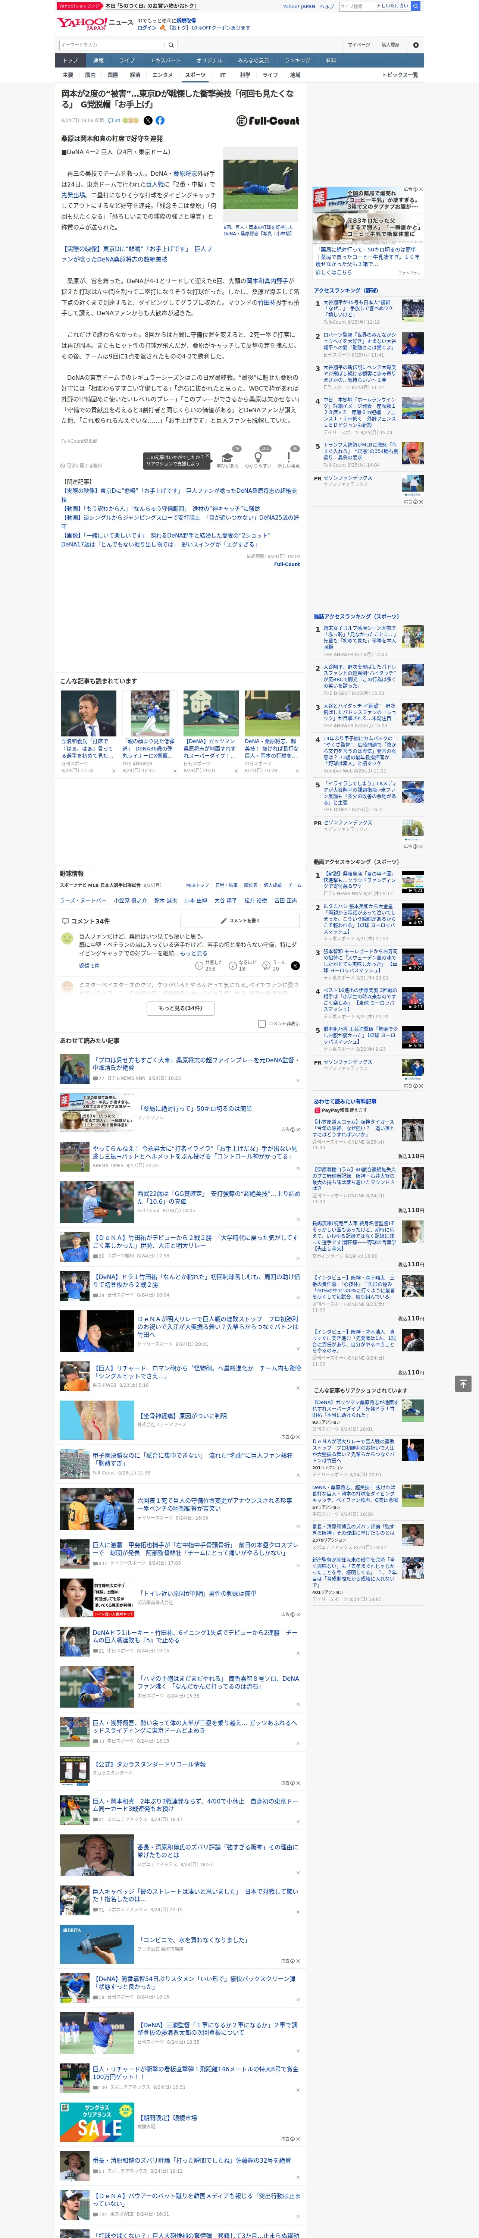Click the ヘルプ link at top
This screenshot has height=2238, width=479.
click(x=327, y=6)
